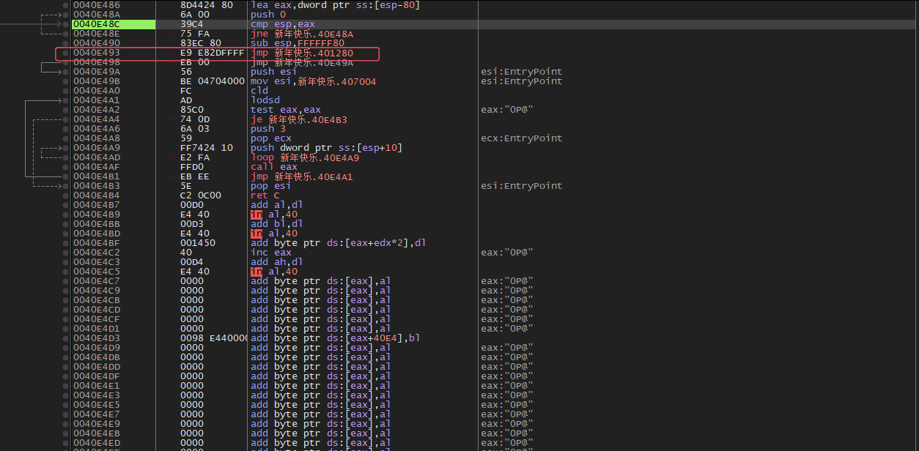919x451 pixels.
Task: Click the loop 40E4A9 instruction
Action: point(305,157)
